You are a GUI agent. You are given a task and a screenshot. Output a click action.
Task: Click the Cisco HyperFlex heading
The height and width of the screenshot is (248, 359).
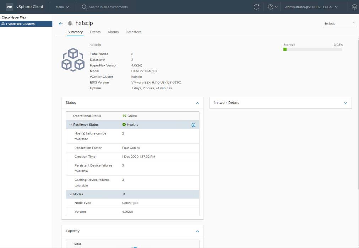coord(14,17)
